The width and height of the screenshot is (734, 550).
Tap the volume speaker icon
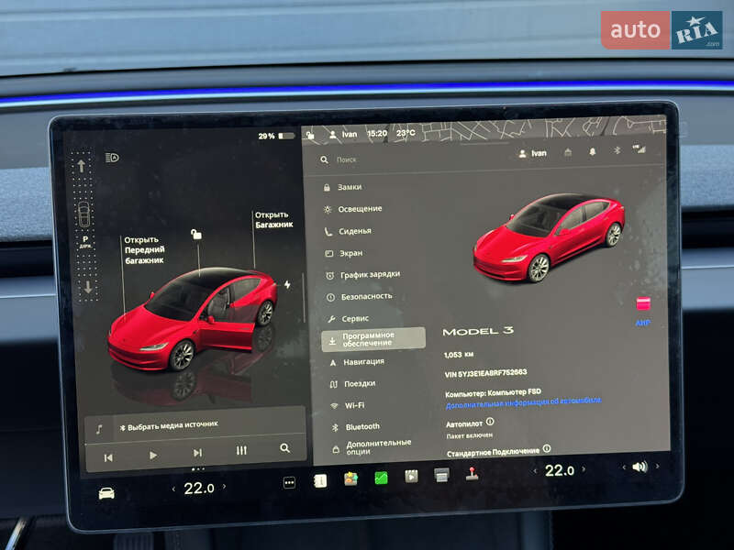pos(639,467)
